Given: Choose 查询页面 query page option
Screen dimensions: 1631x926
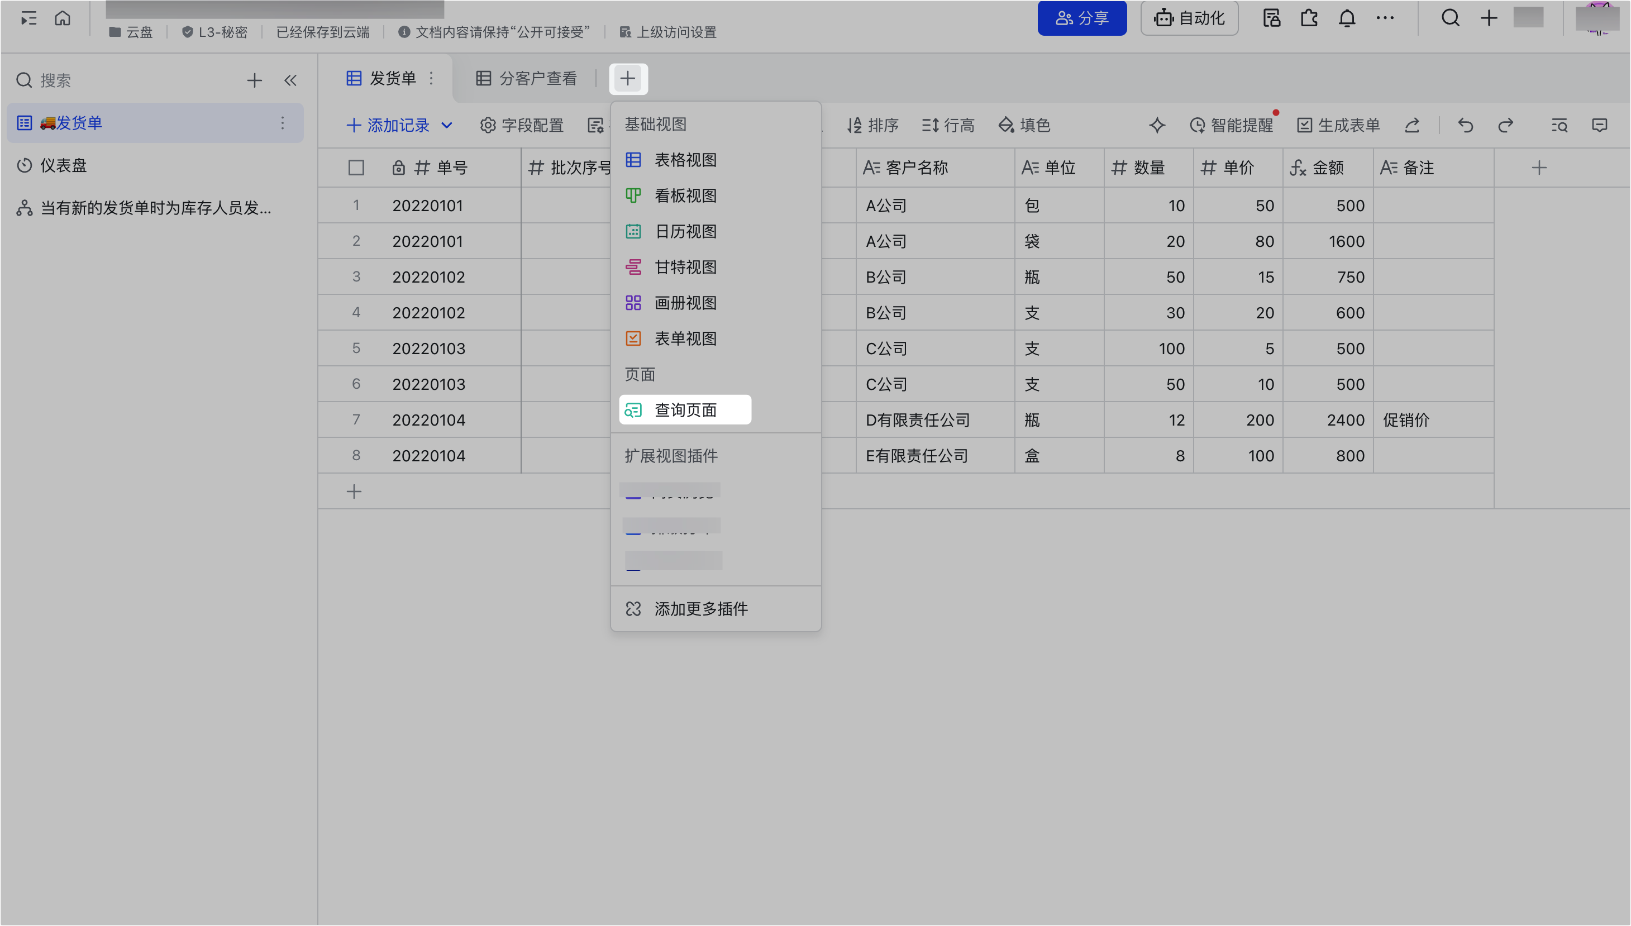Looking at the screenshot, I should [685, 410].
